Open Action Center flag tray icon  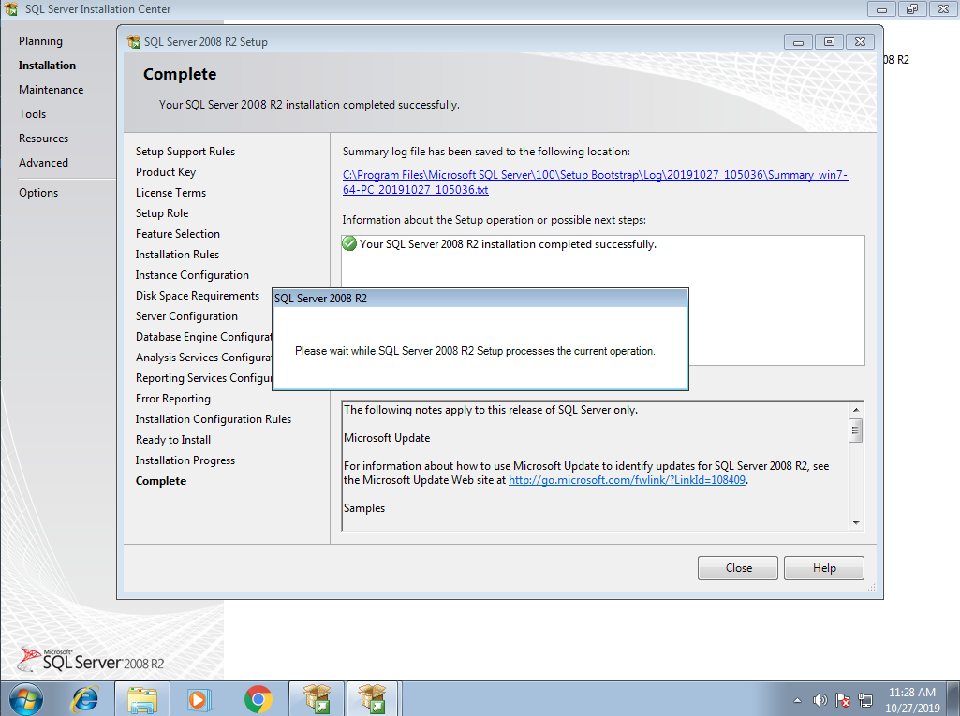[842, 700]
